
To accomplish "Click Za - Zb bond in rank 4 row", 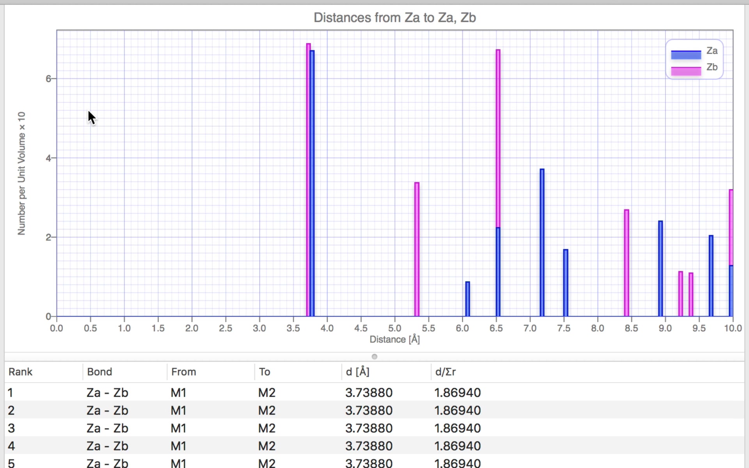I will tap(107, 446).
